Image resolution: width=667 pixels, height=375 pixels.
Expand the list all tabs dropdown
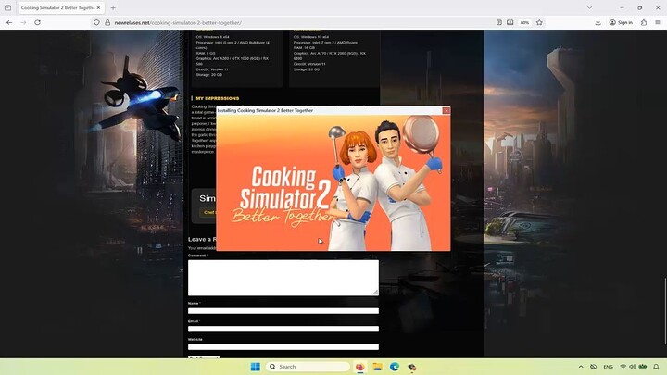click(x=589, y=7)
